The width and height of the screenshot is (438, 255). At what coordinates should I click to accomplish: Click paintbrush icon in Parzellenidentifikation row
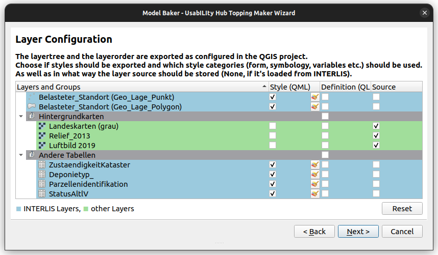pyautogui.click(x=315, y=184)
